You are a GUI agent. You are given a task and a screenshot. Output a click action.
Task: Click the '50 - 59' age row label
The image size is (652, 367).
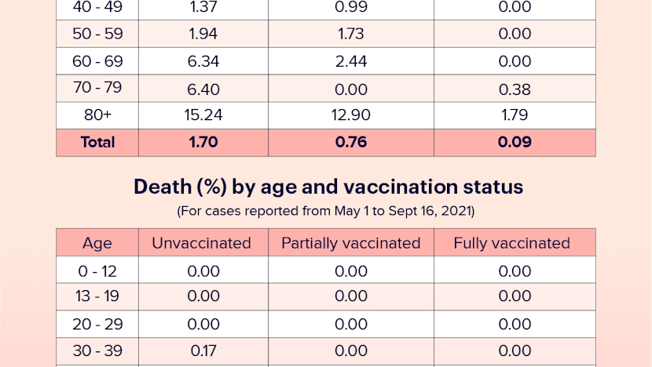click(97, 34)
